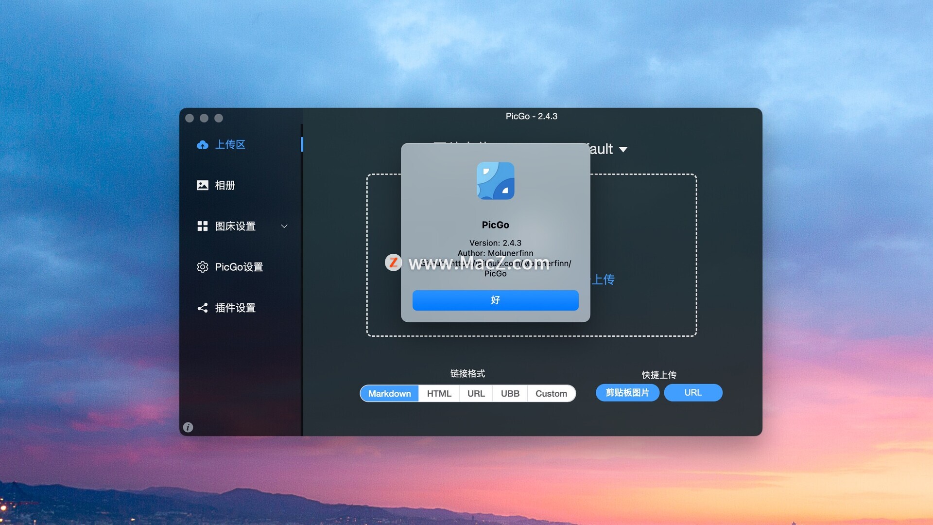The image size is (933, 525).
Task: Select the HTML link format
Action: 439,393
